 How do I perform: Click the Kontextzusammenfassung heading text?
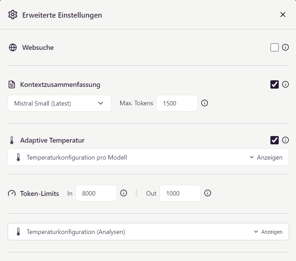pos(60,84)
